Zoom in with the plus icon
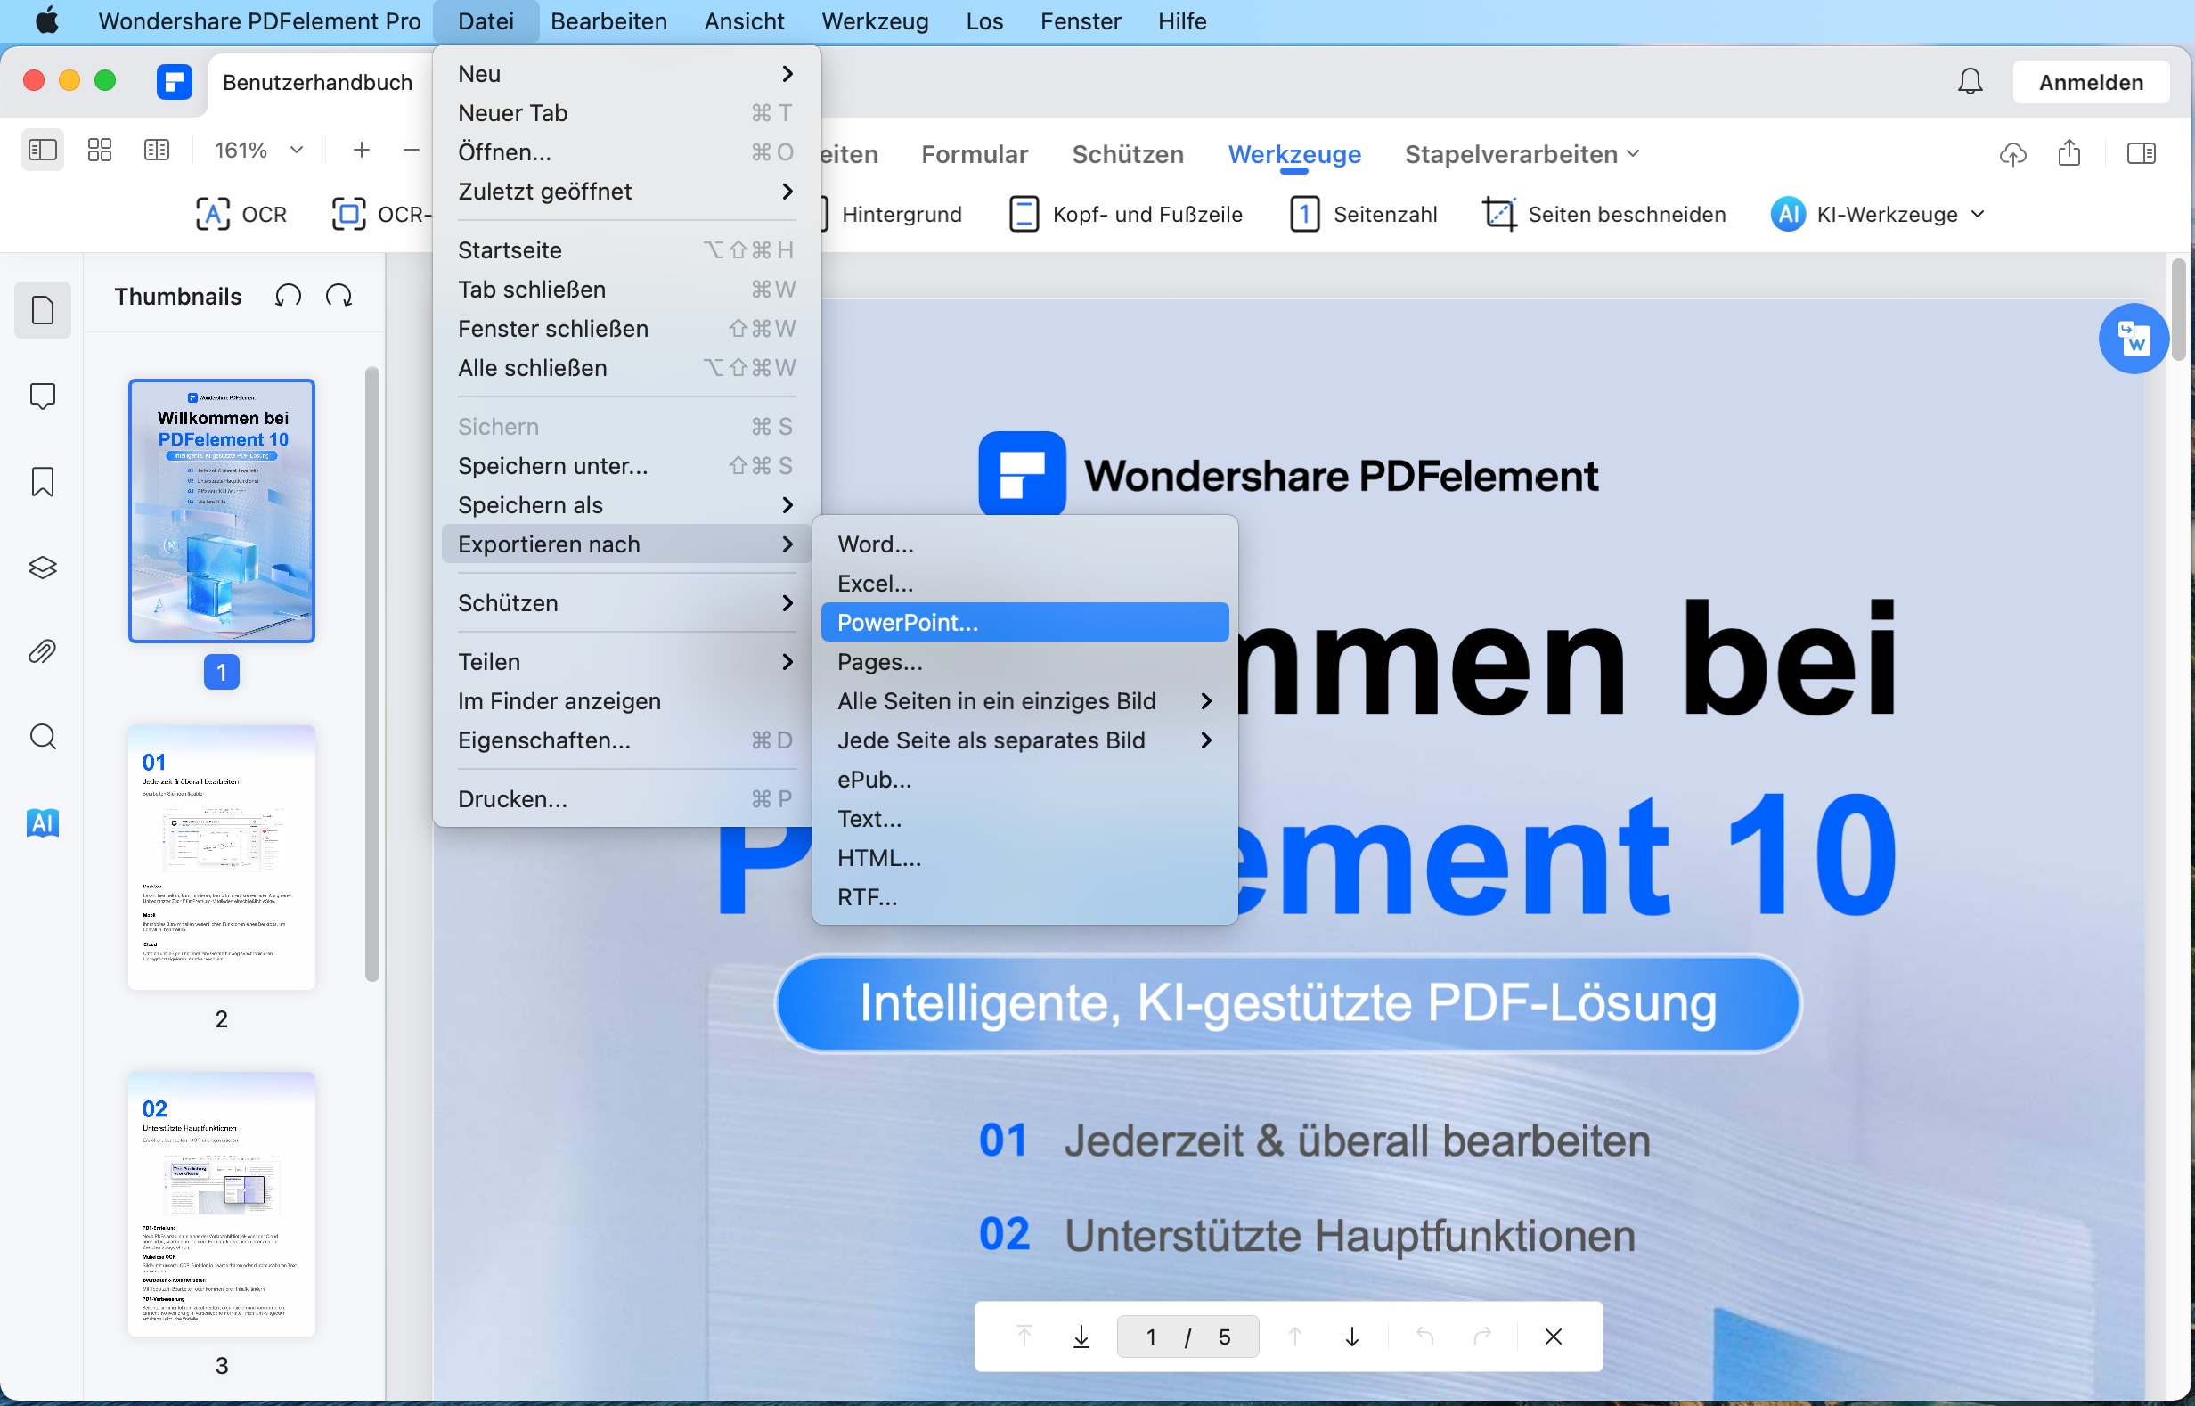The image size is (2195, 1406). coord(362,150)
